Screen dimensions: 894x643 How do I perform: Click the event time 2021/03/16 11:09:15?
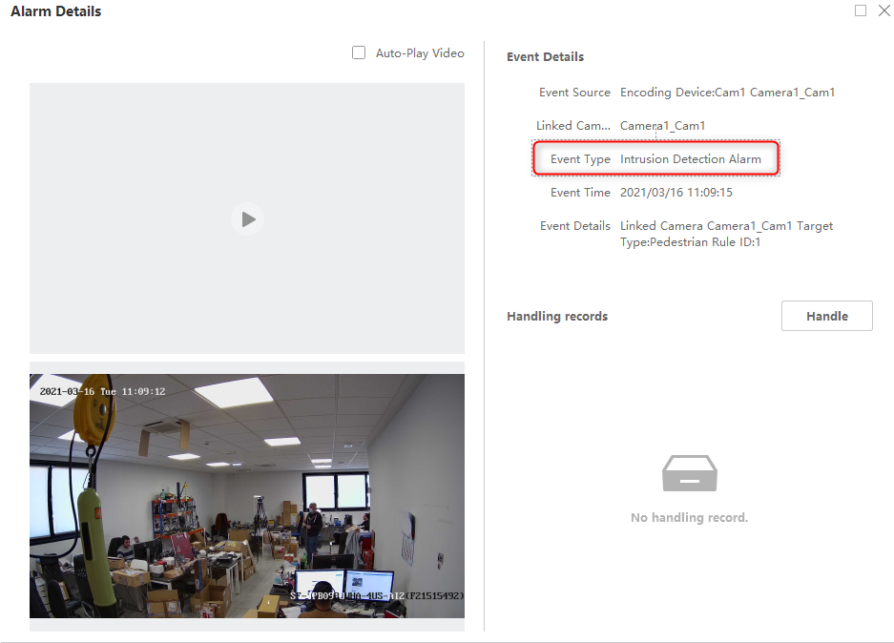(x=676, y=193)
